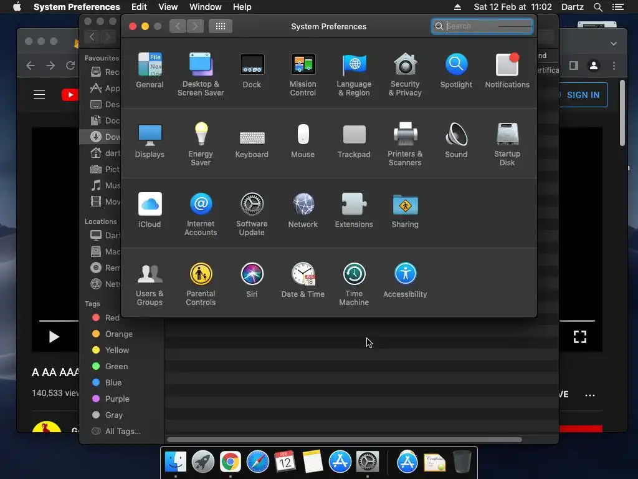Image resolution: width=638 pixels, height=479 pixels.
Task: Open Trash in the Dock
Action: pyautogui.click(x=462, y=462)
